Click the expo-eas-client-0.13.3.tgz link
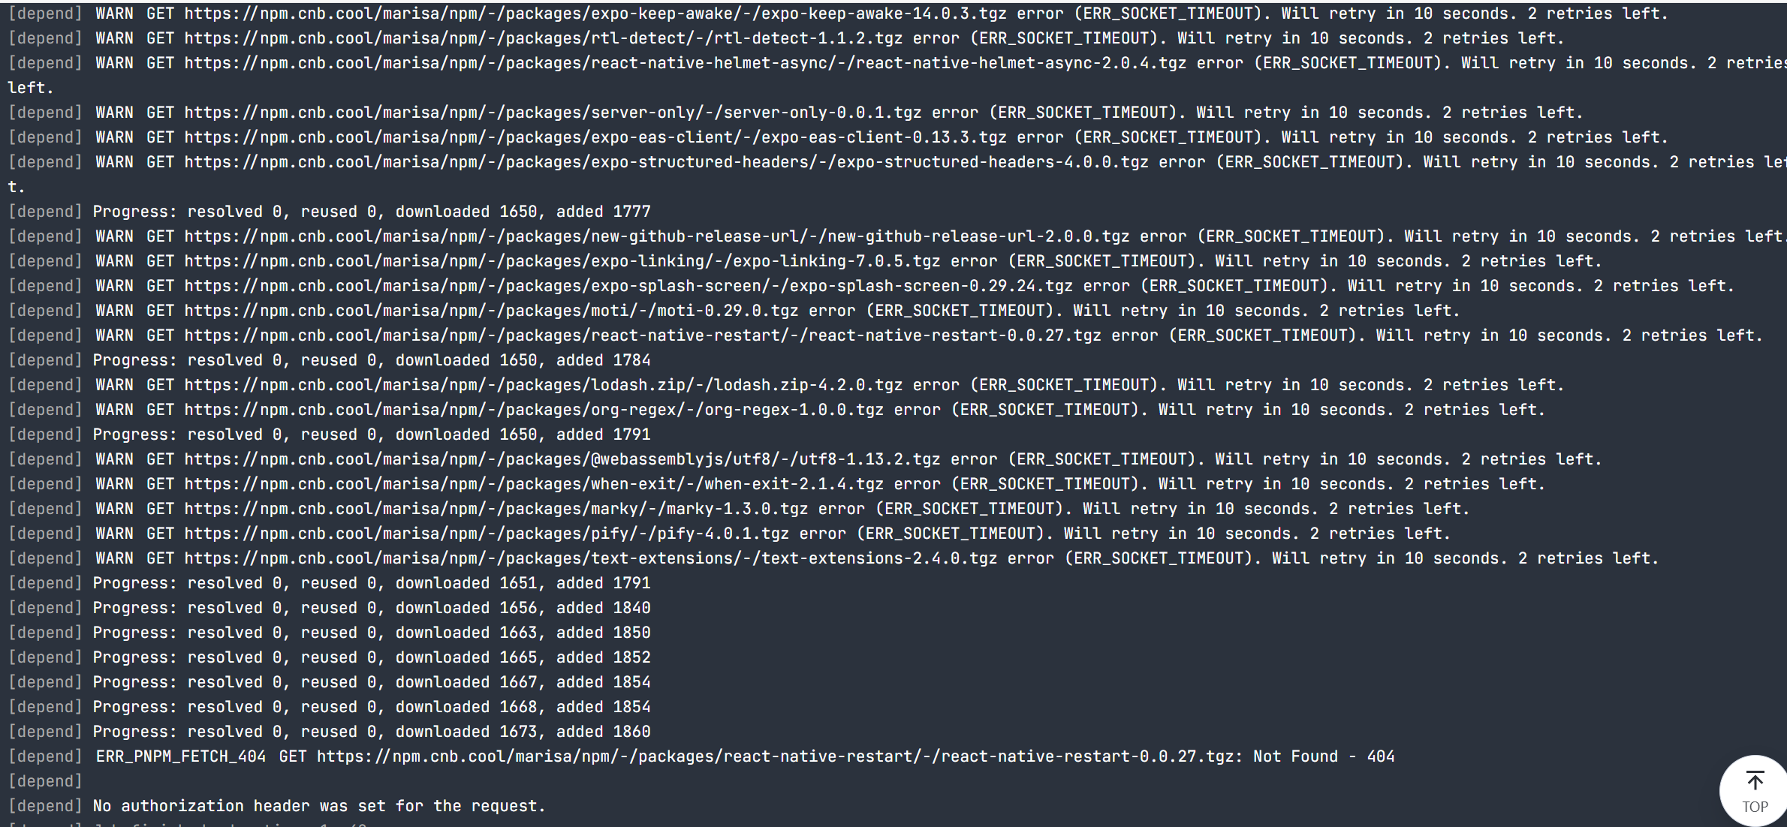1787x827 pixels. click(x=595, y=137)
